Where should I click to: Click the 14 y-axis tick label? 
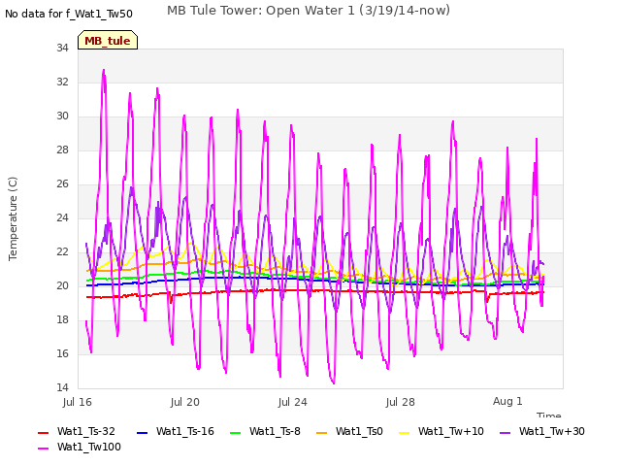coord(62,387)
